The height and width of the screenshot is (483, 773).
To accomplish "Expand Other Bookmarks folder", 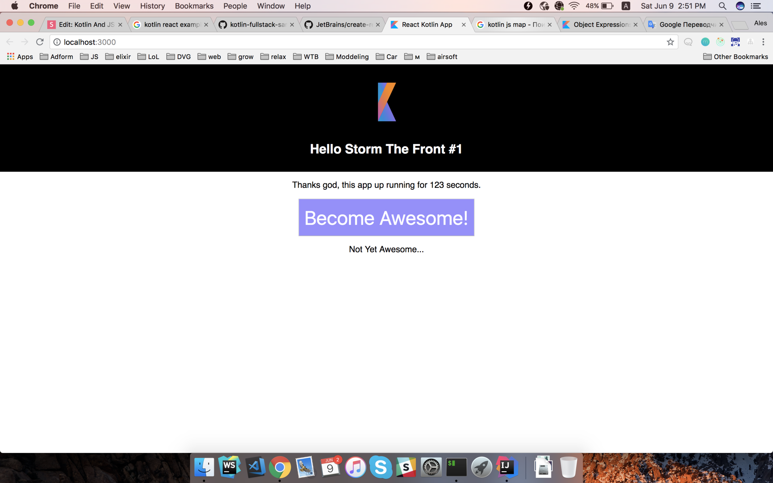I will pyautogui.click(x=735, y=57).
